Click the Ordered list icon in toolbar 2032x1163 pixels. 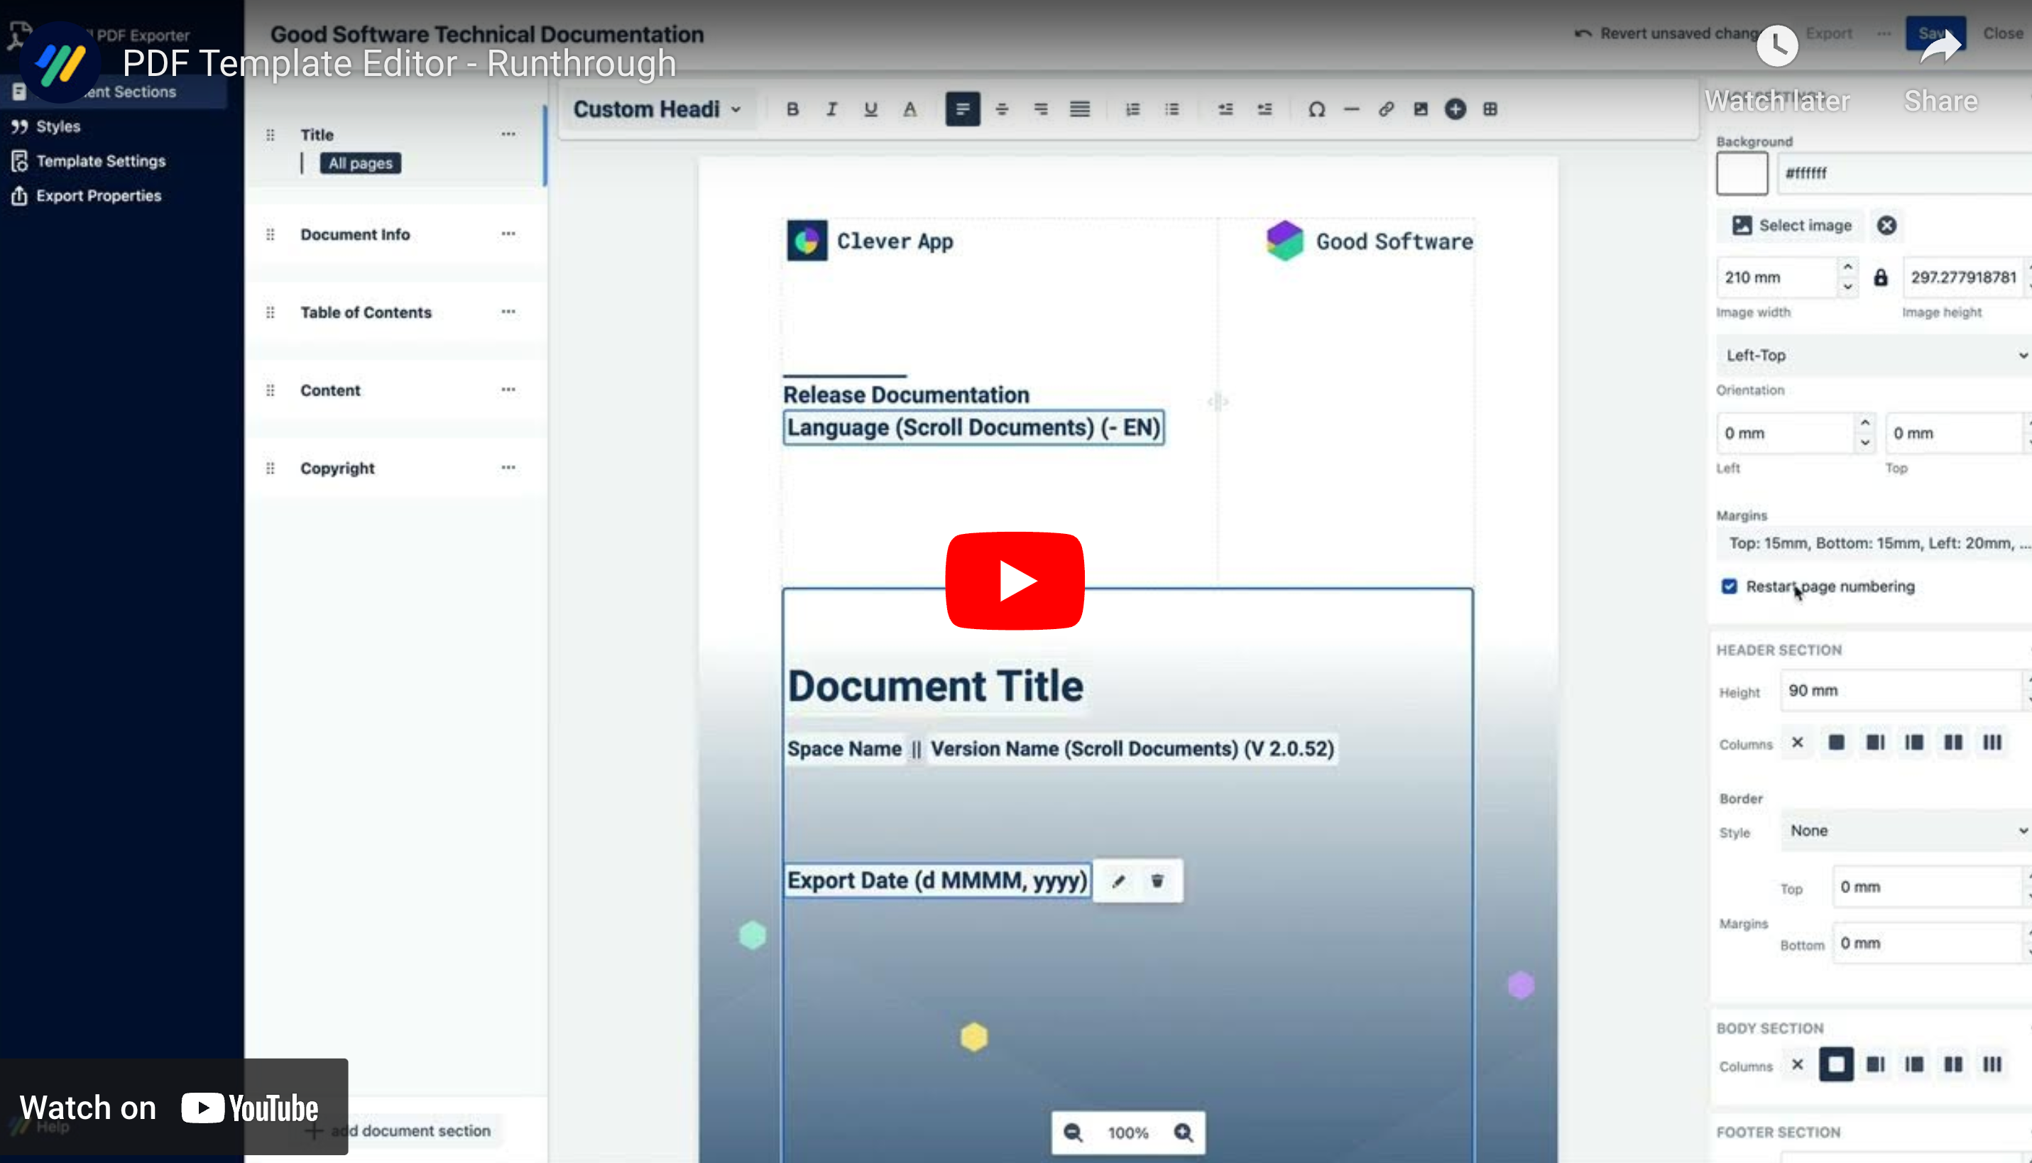point(1130,109)
